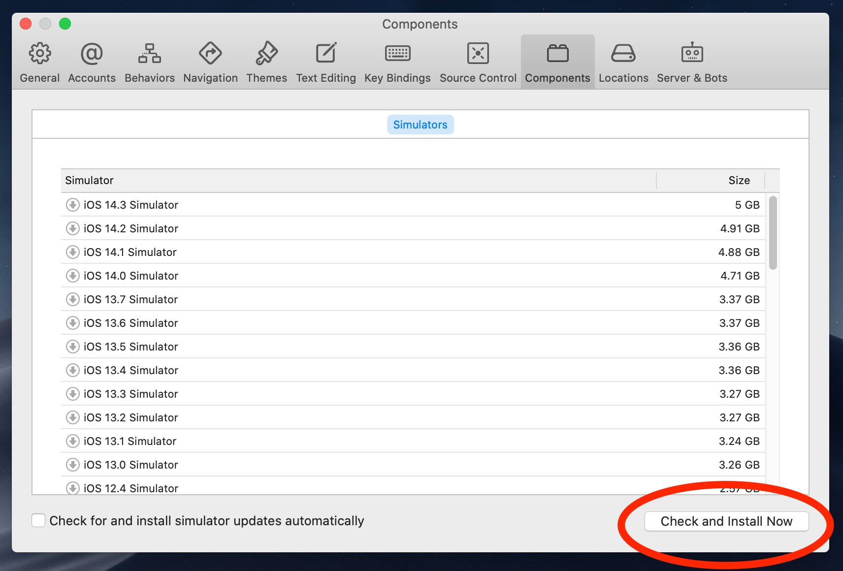The image size is (843, 571).
Task: Download the iOS 14.0 Simulator
Action: click(x=73, y=276)
